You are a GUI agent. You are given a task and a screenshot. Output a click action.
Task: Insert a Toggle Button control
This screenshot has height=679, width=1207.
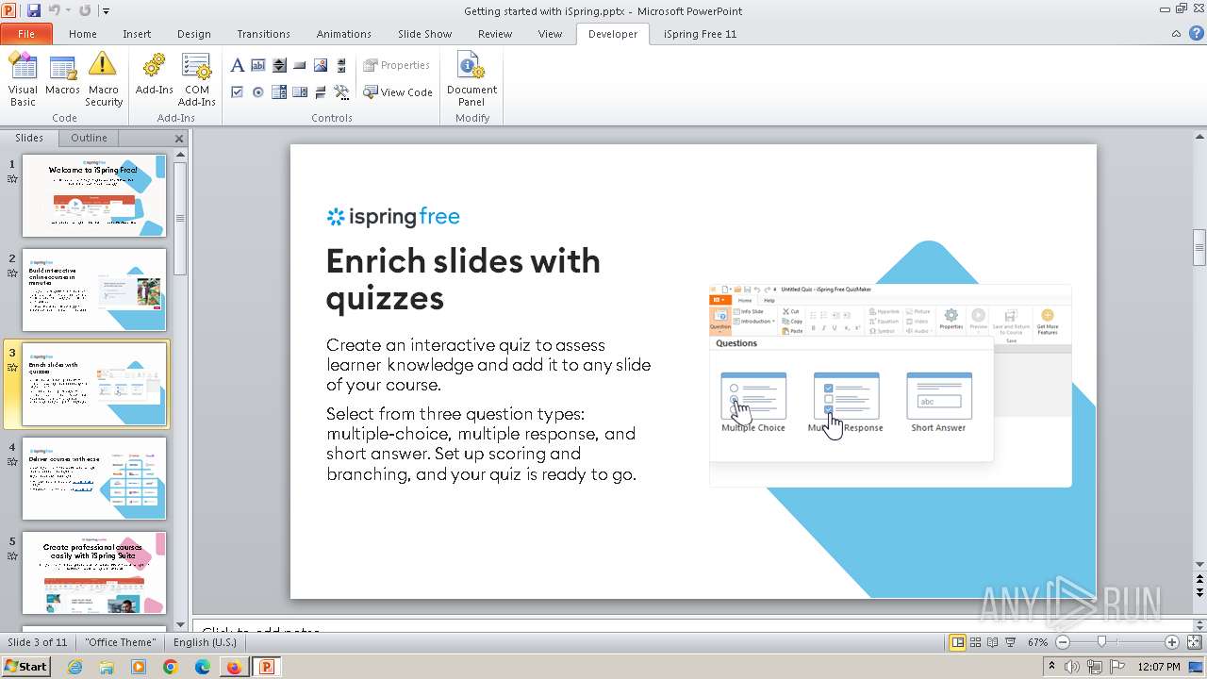tap(321, 91)
